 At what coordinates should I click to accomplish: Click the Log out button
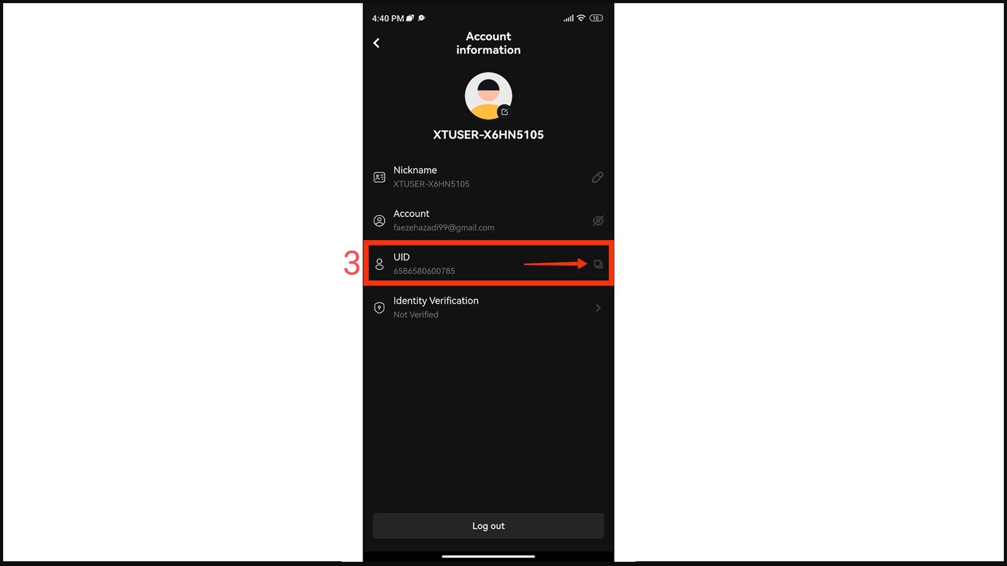tap(488, 525)
